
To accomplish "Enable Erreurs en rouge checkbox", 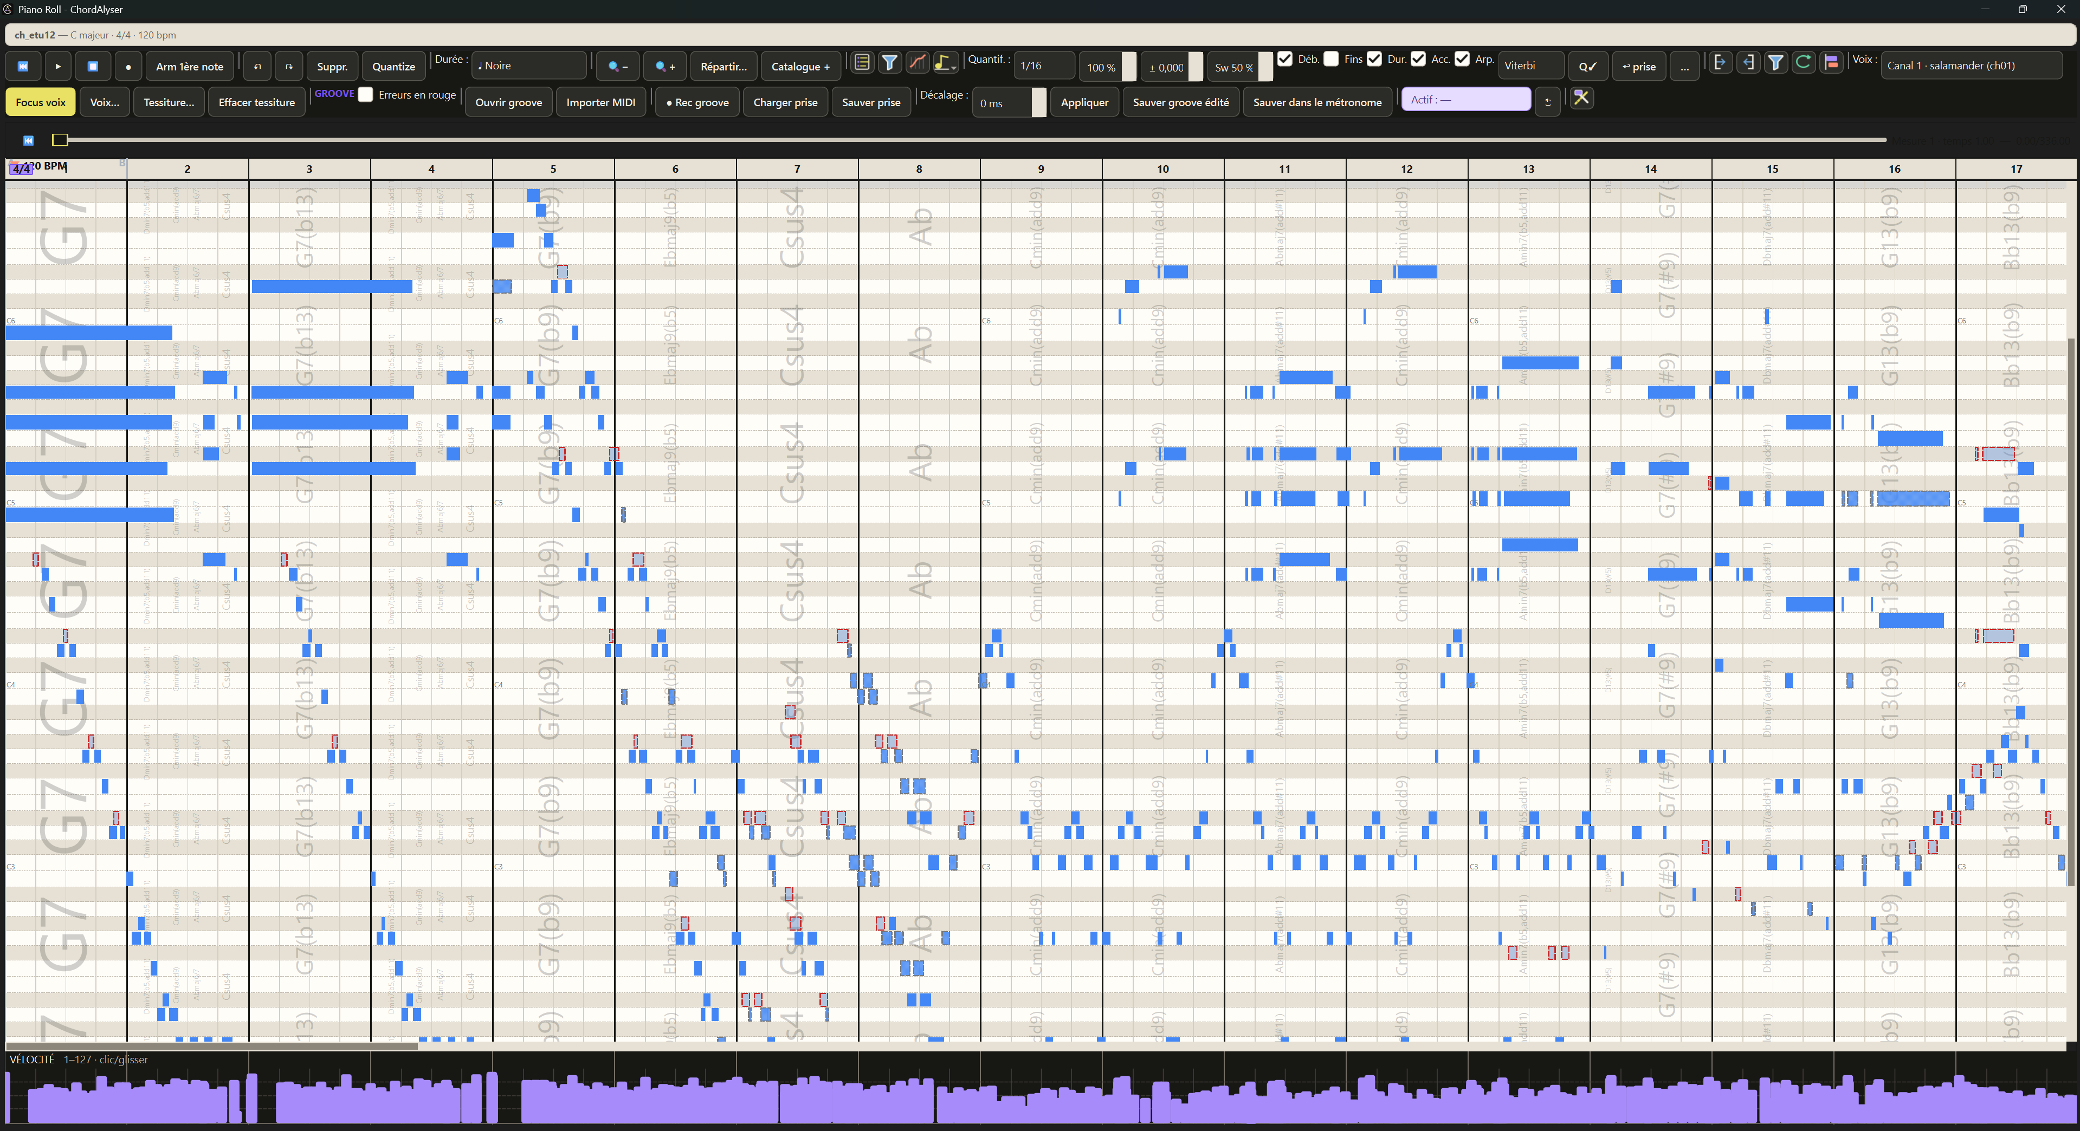I will (x=366, y=94).
